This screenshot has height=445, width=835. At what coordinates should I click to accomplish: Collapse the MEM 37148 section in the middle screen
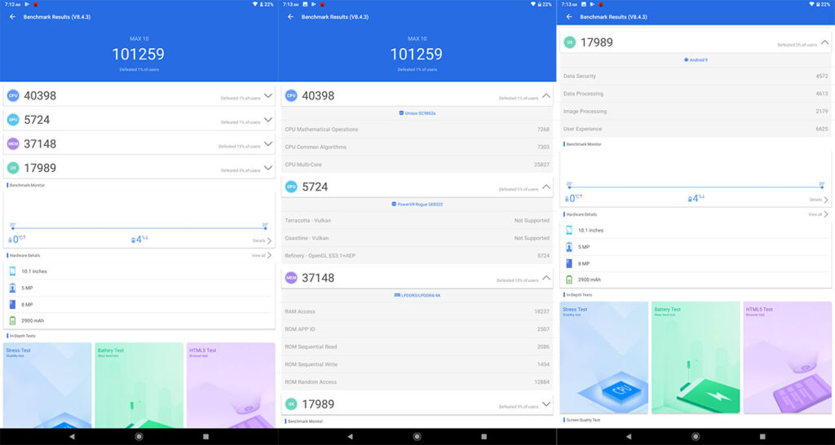coord(546,278)
